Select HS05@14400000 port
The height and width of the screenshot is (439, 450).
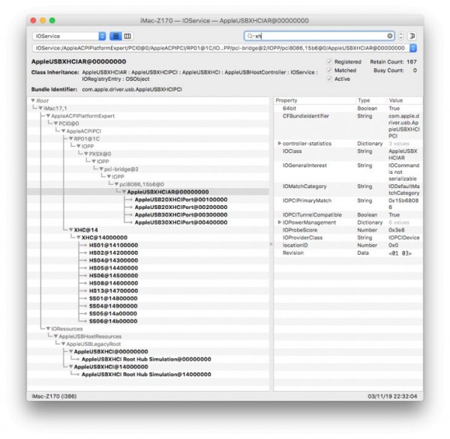113,267
